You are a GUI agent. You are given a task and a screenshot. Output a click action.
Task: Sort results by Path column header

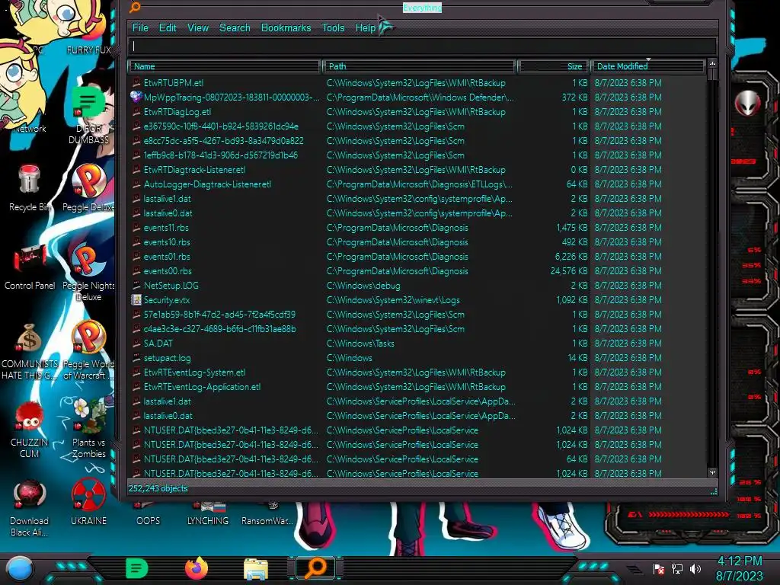pos(419,66)
